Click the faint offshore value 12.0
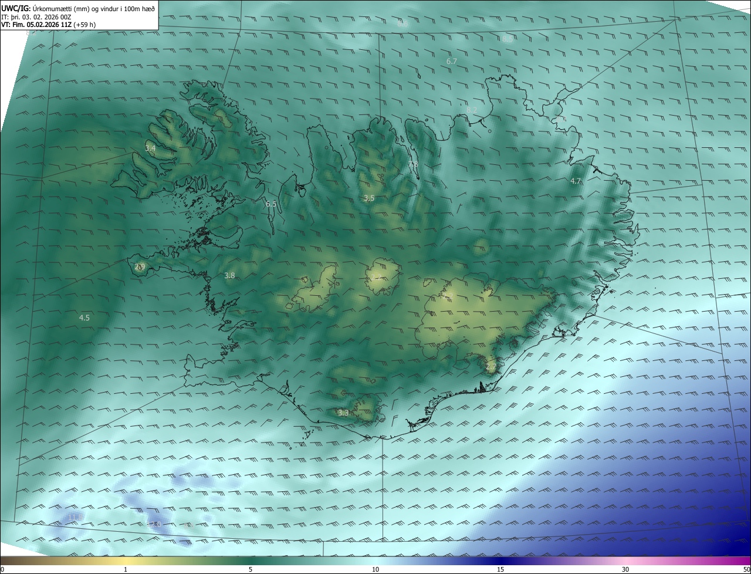 click(154, 524)
